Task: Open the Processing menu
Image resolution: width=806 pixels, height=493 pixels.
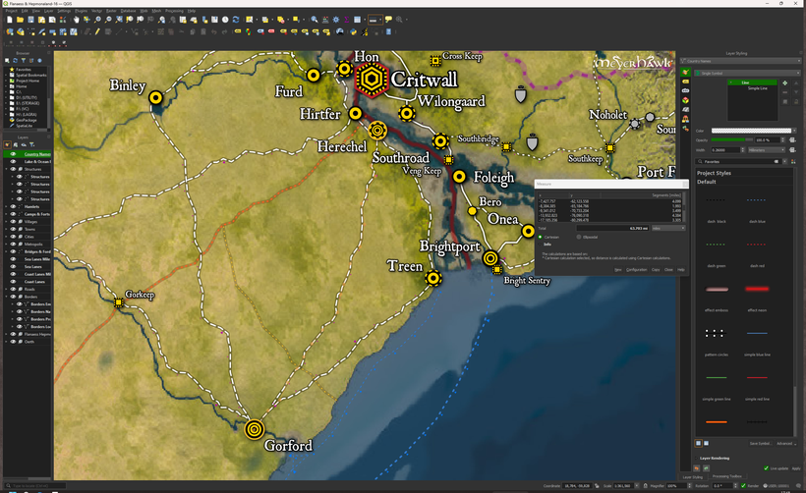Action: click(174, 11)
